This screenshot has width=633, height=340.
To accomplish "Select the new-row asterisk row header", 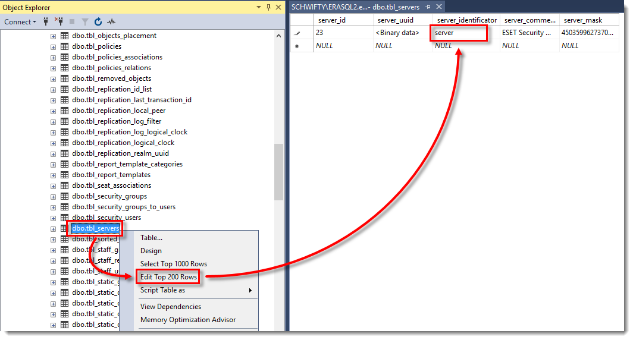I will 301,46.
